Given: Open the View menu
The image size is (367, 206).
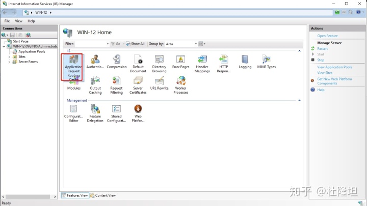Looking at the screenshot, I should [x=18, y=21].
